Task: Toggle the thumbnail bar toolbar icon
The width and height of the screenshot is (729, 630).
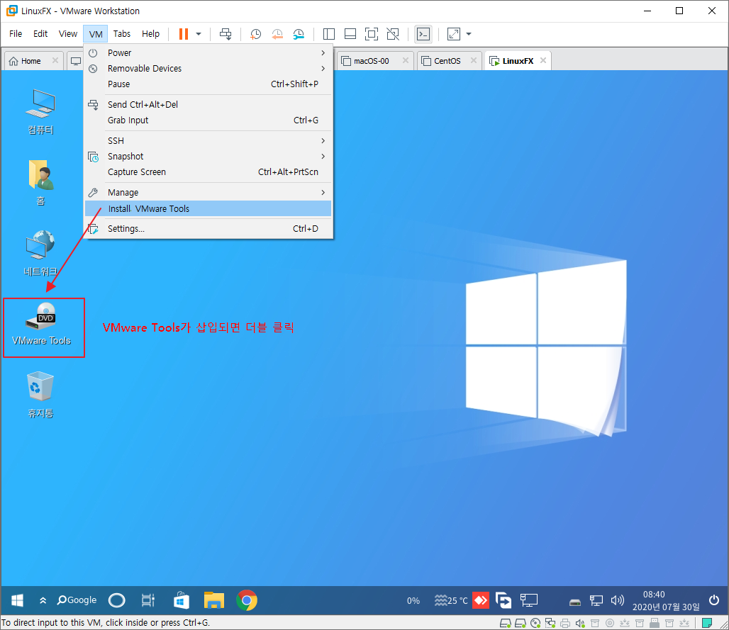Action: 350,34
